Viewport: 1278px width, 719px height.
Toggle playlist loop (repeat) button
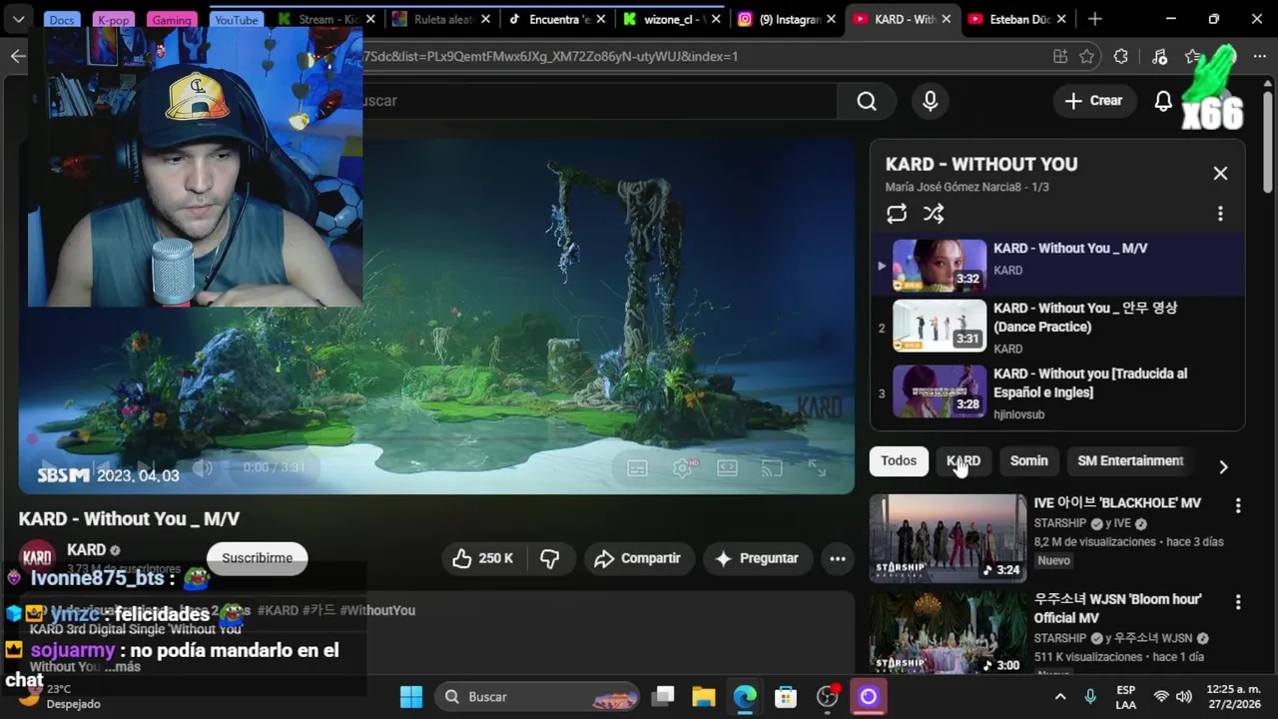click(897, 214)
